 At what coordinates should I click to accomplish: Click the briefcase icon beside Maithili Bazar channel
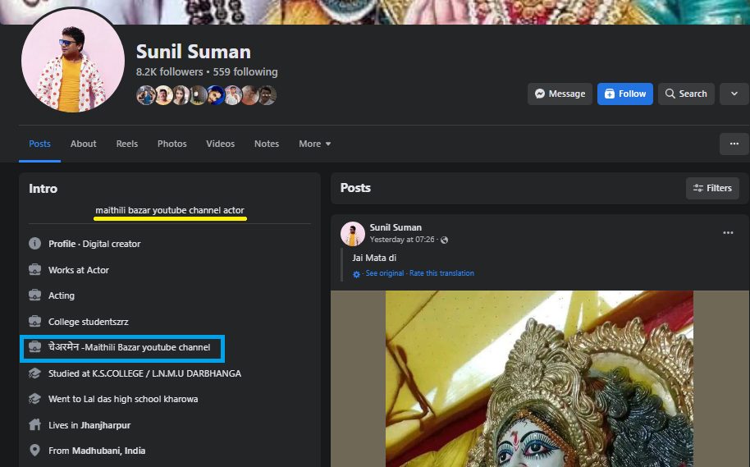(35, 346)
